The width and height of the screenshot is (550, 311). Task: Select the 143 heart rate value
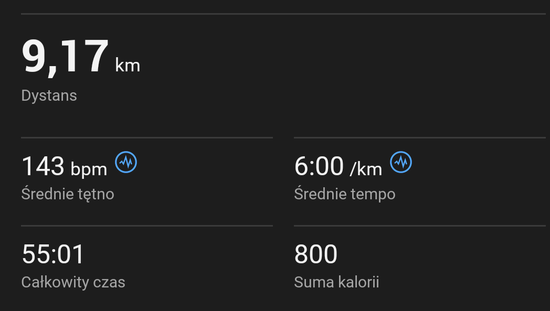[x=43, y=166]
